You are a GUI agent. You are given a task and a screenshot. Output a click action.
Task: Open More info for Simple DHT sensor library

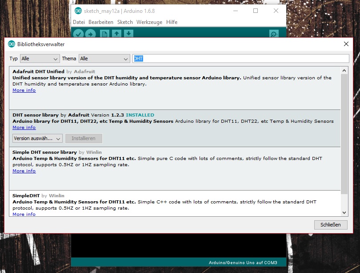(x=24, y=171)
